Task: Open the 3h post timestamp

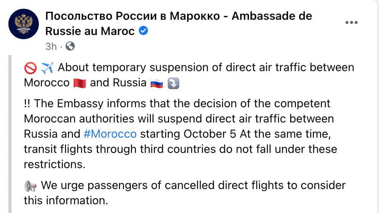Action: coord(51,46)
